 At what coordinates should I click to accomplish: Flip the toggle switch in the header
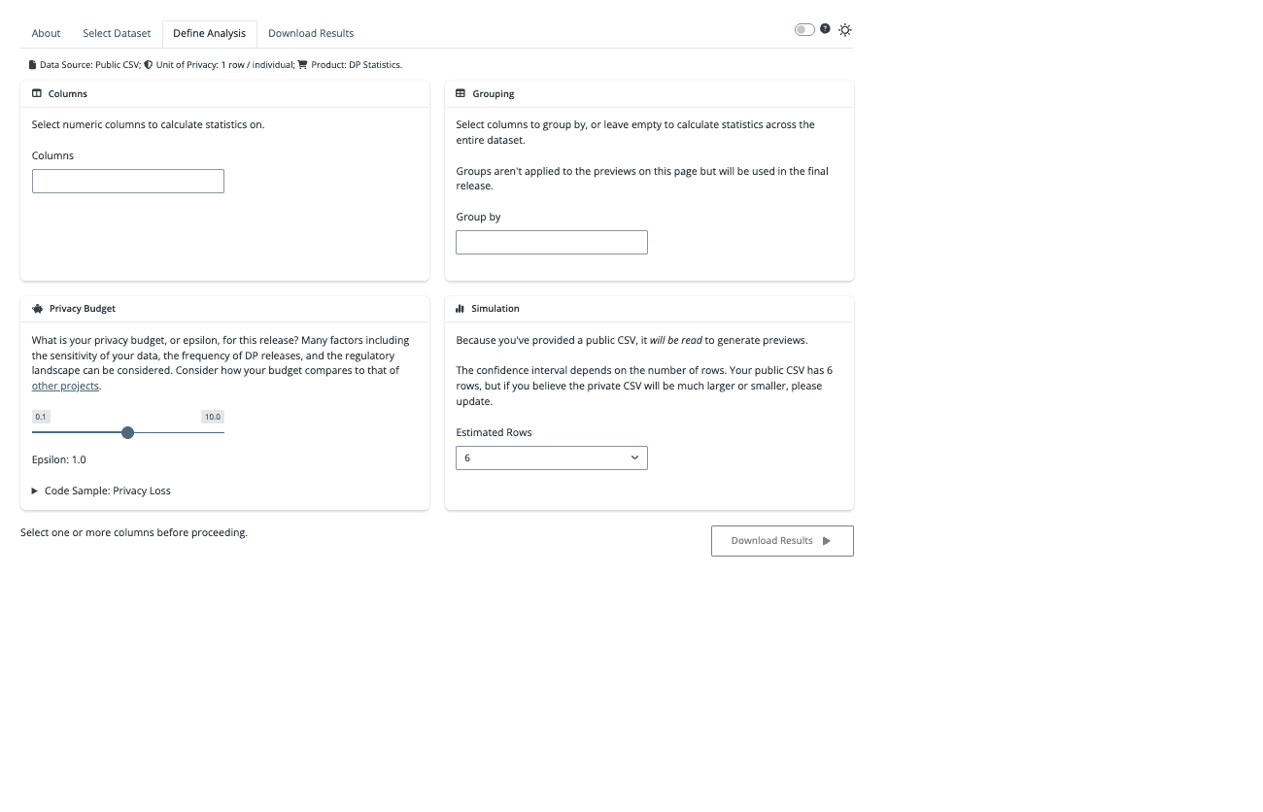[804, 29]
